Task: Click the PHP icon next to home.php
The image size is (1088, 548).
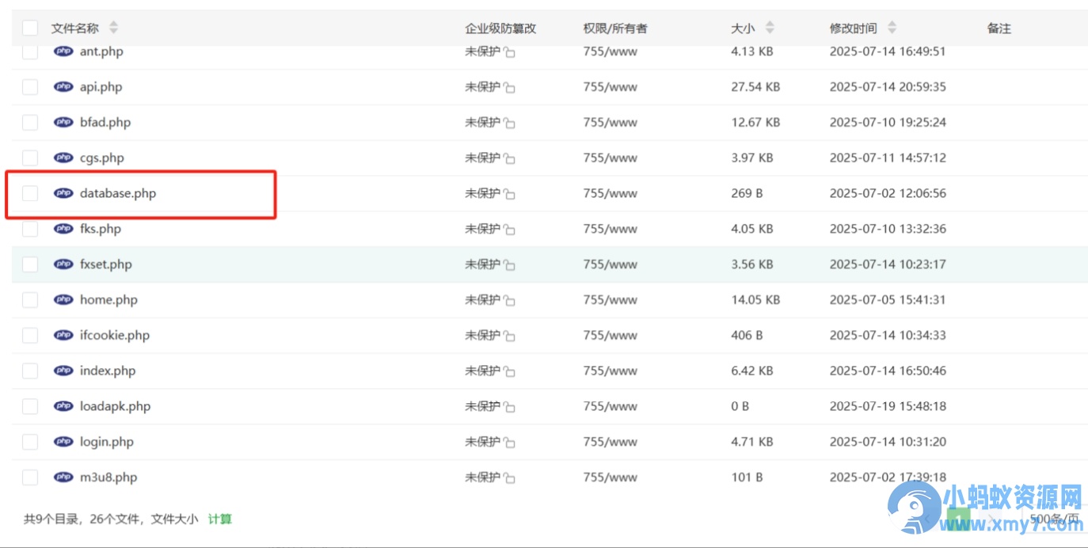Action: click(x=63, y=300)
